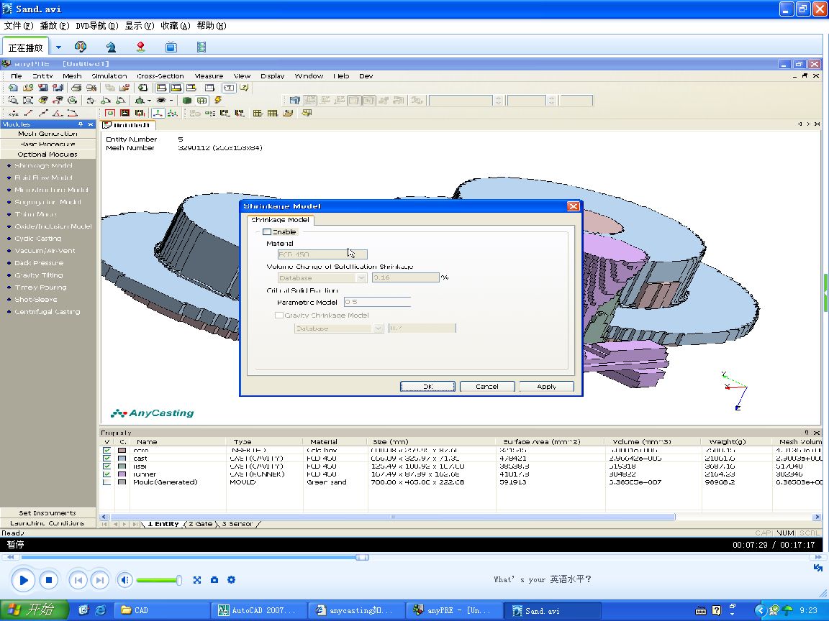Image resolution: width=829 pixels, height=621 pixels.
Task: Open the 文件(F) menu
Action: click(x=19, y=25)
